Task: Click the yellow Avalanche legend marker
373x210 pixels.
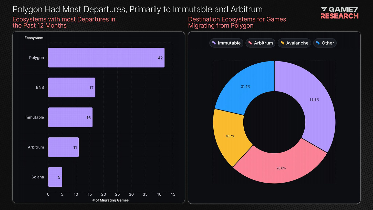Action: pos(282,43)
